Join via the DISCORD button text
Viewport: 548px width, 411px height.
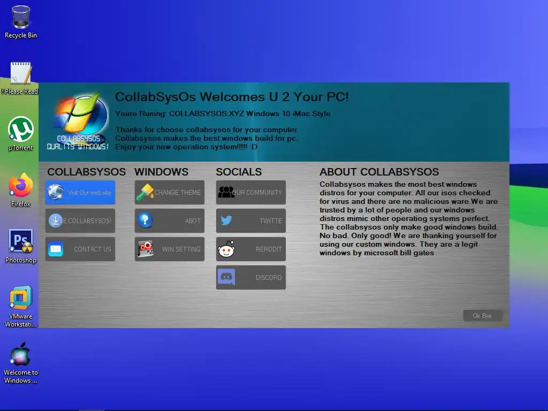269,278
